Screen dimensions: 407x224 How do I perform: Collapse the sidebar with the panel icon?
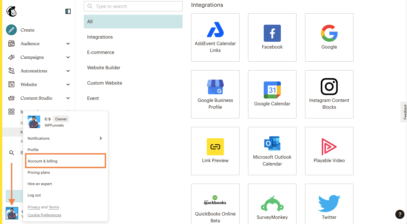68,11
